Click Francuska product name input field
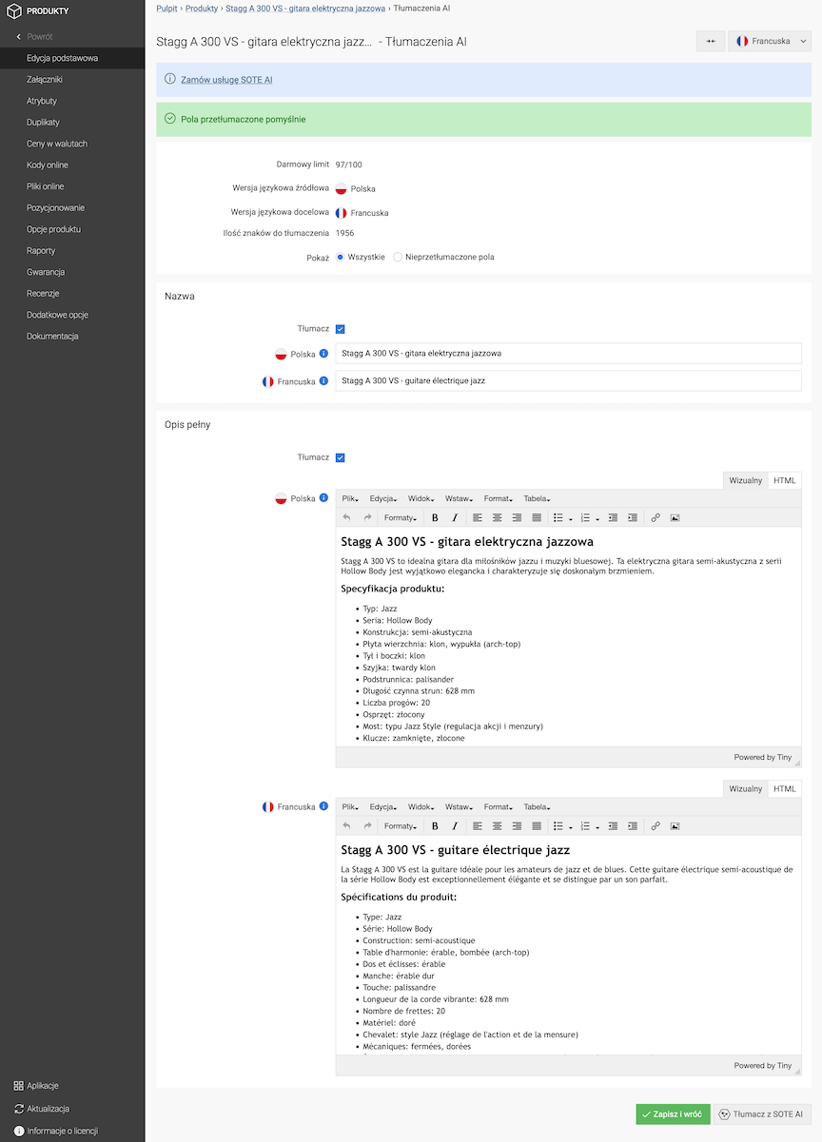The width and height of the screenshot is (822, 1142). click(569, 380)
